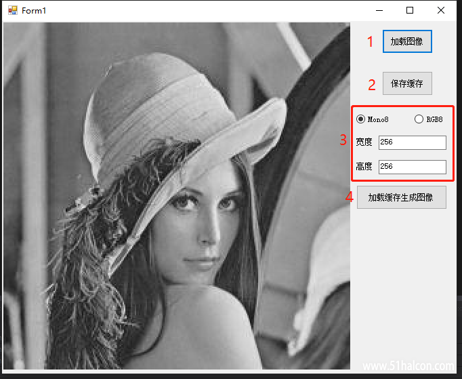Click the Form1 title text
Viewport: 462px width, 379px height.
pos(34,11)
